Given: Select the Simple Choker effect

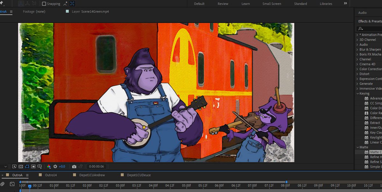Looking at the screenshot, I should [376, 167].
